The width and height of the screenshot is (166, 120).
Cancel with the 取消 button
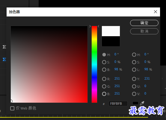pos(144,31)
